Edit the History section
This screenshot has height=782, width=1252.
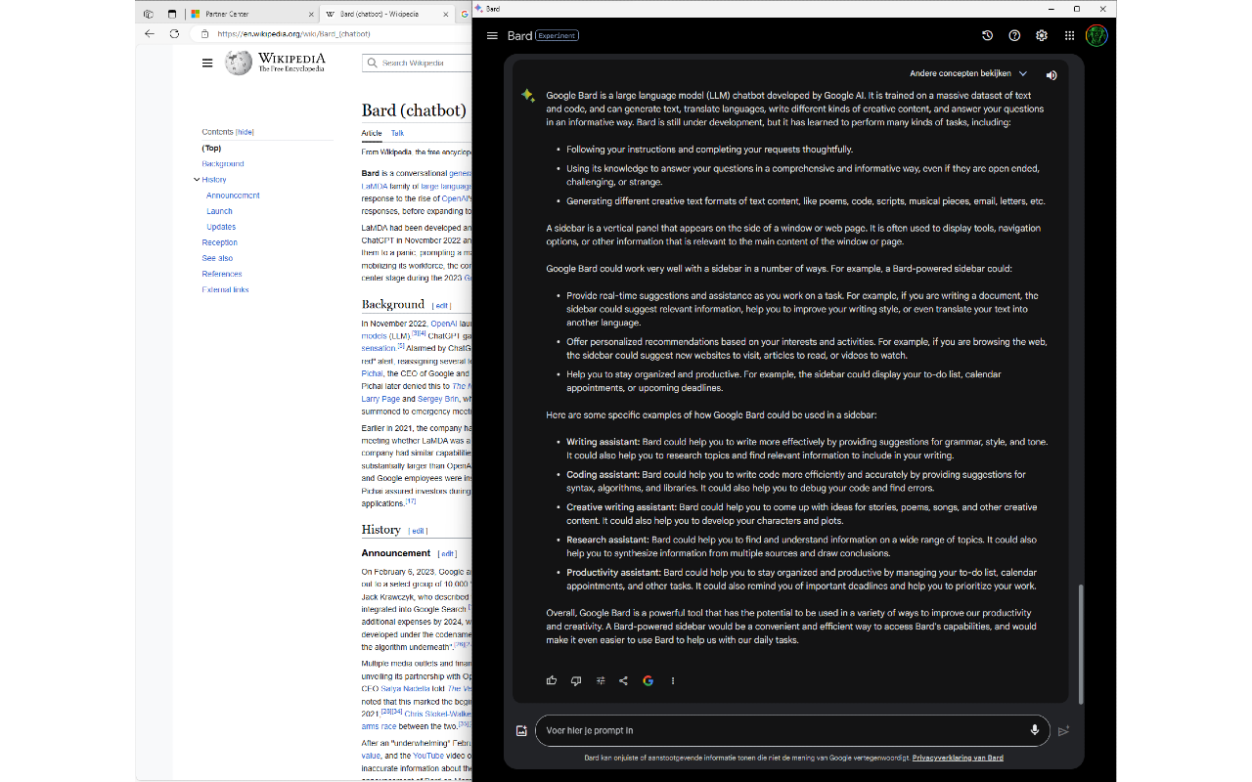[418, 531]
